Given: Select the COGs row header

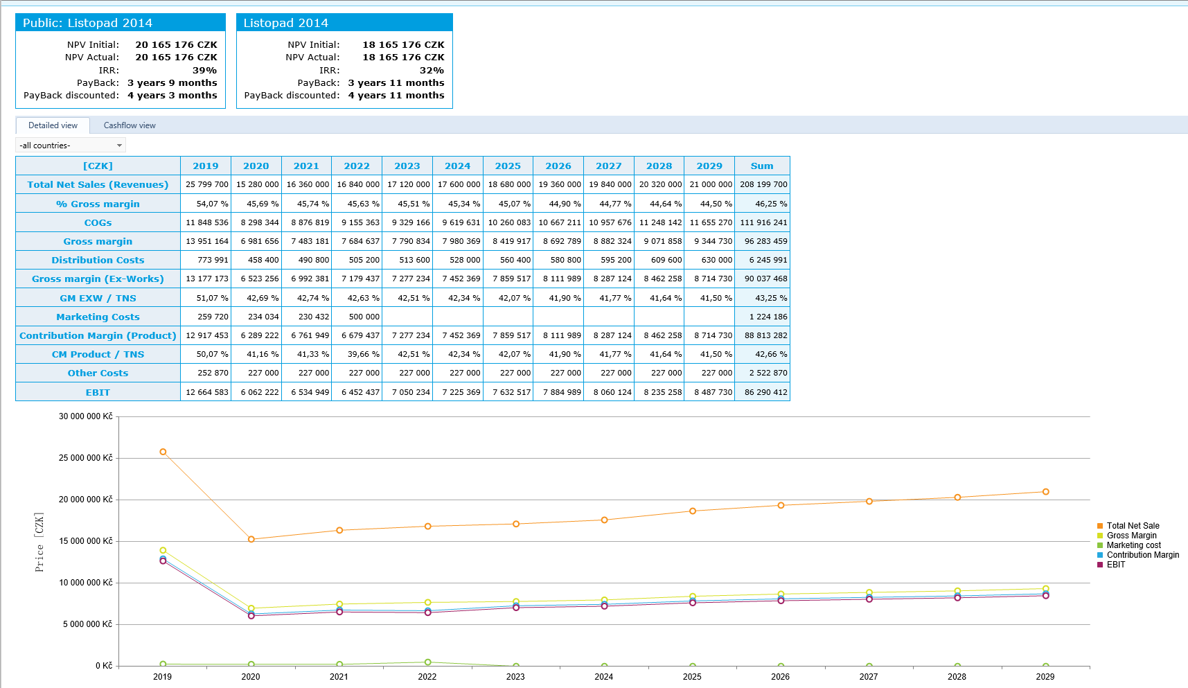Looking at the screenshot, I should point(98,222).
